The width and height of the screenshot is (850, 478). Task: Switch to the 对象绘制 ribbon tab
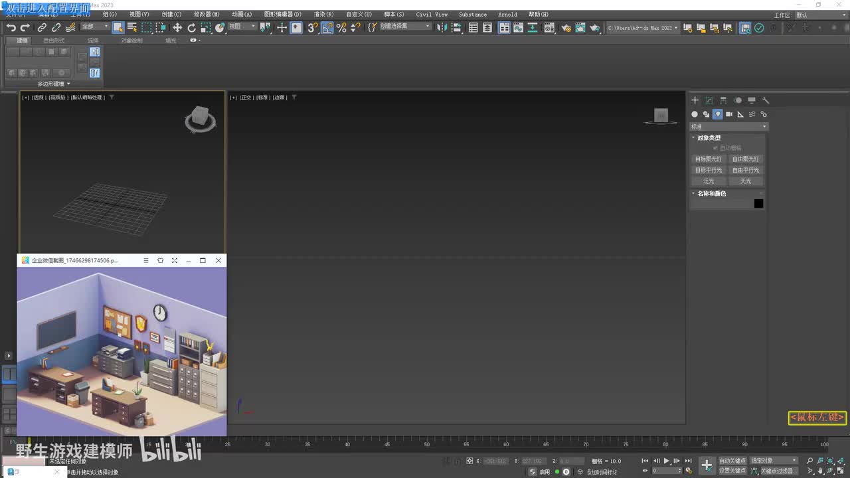(131, 40)
